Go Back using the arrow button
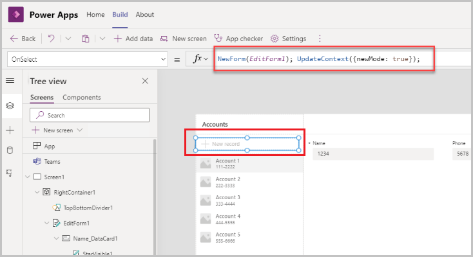The height and width of the screenshot is (257, 473). 23,39
